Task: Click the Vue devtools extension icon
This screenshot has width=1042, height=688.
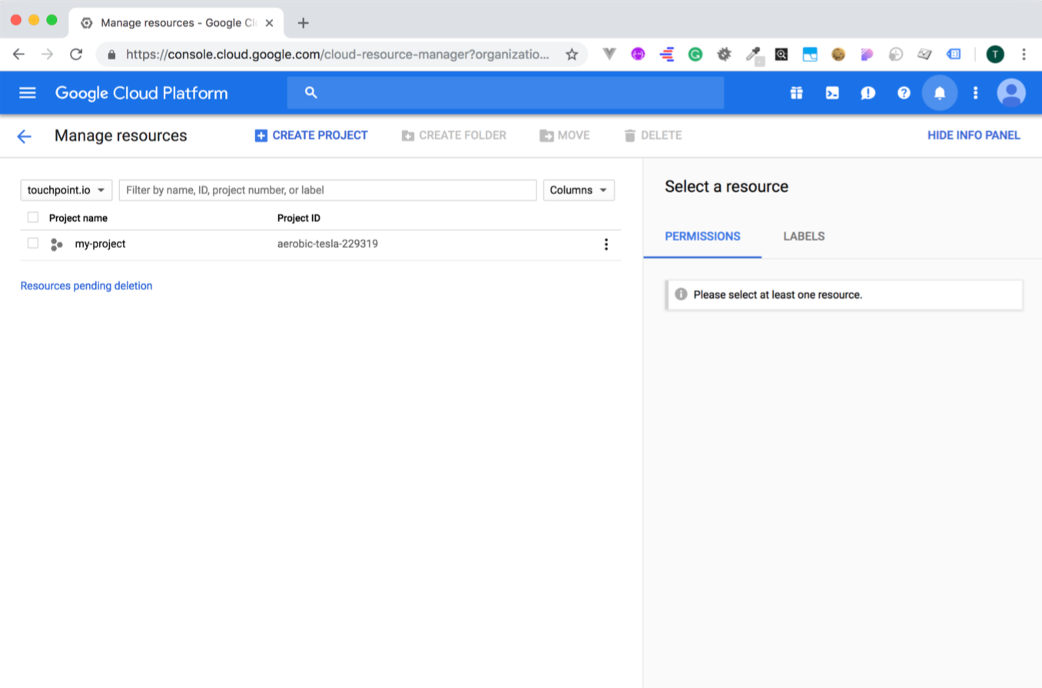Action: [x=609, y=55]
